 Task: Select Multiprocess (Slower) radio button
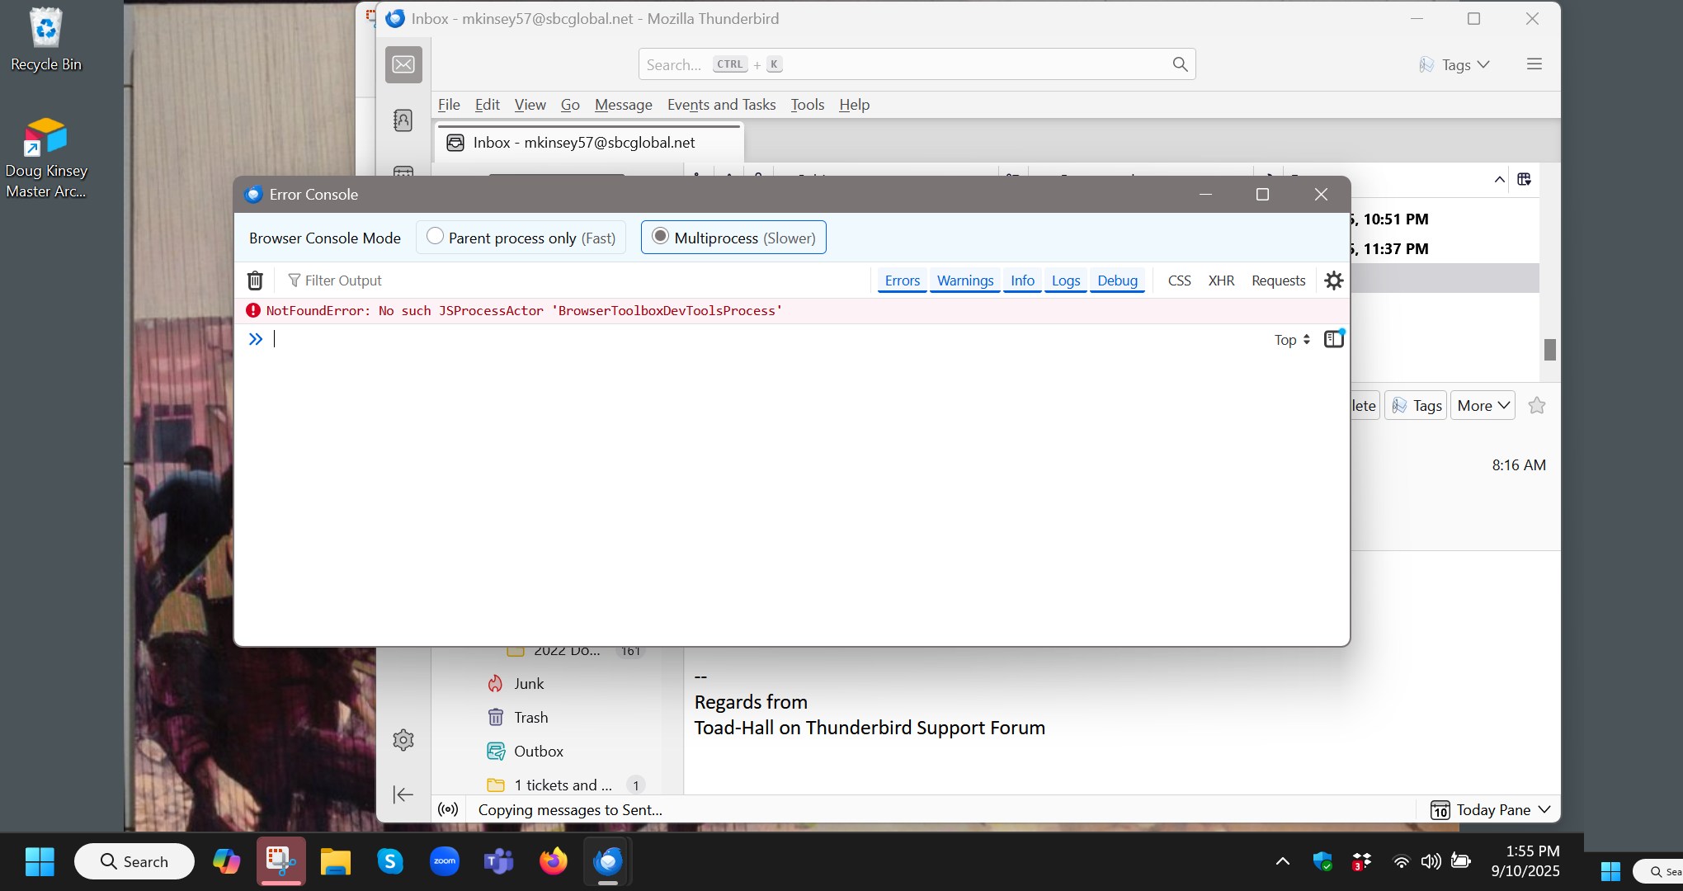pos(660,237)
